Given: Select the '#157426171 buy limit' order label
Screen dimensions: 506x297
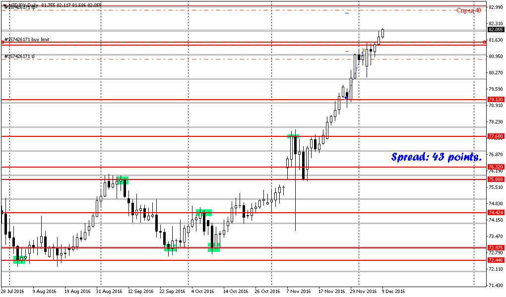Looking at the screenshot, I should [x=27, y=39].
